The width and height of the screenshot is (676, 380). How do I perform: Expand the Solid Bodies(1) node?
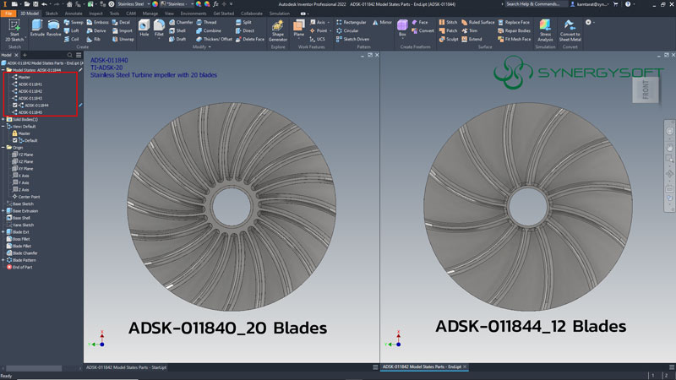click(3, 119)
